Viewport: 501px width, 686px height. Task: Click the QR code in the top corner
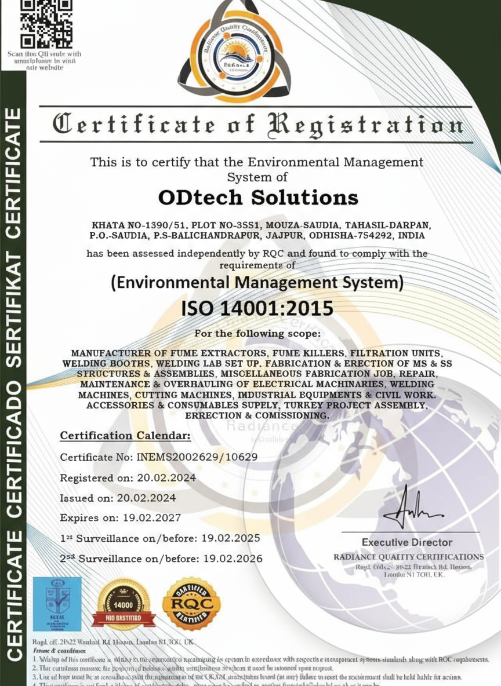(x=46, y=24)
